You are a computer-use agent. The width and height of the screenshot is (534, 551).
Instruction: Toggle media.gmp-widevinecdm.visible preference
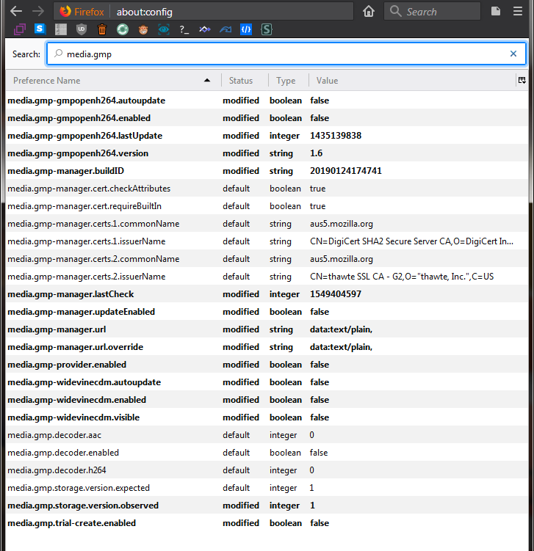267,417
